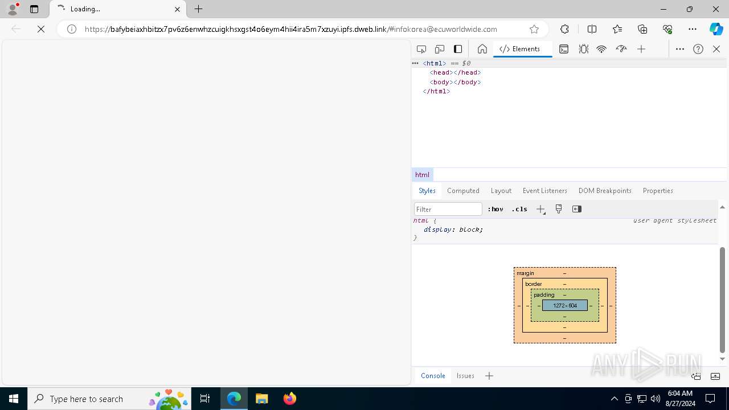Click the styles Filter input

click(448, 209)
